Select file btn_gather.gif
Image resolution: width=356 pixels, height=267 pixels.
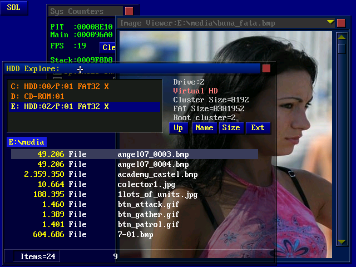pyautogui.click(x=135, y=214)
